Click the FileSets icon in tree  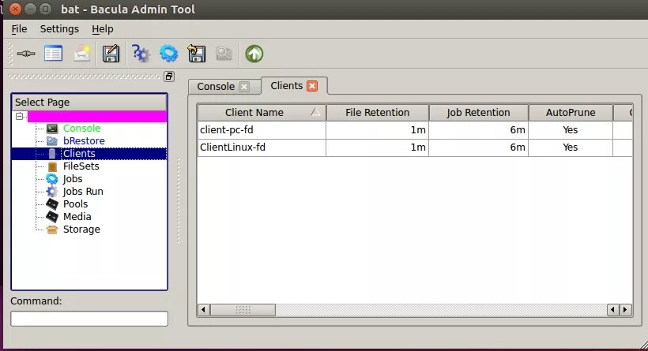pos(52,166)
